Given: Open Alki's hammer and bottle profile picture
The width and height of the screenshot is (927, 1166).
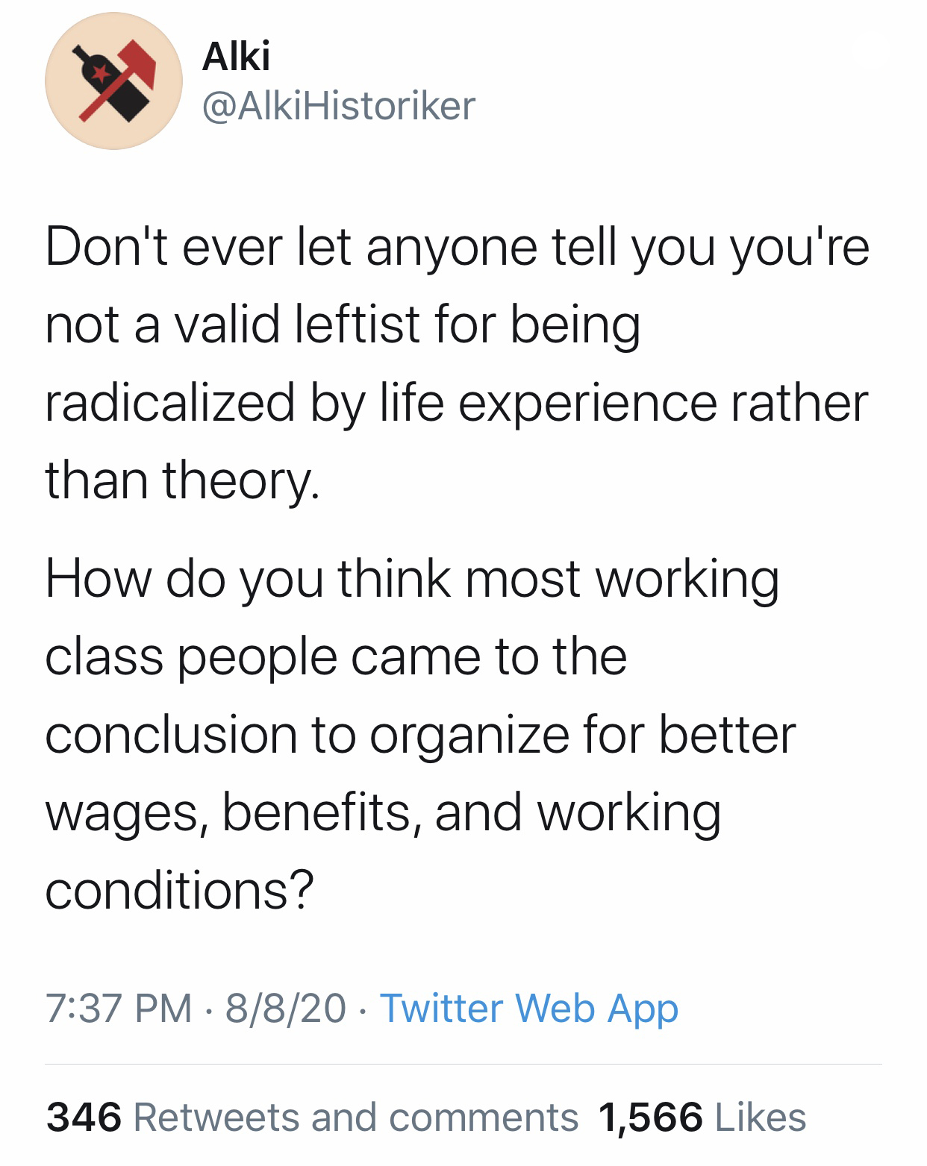Looking at the screenshot, I should pos(113,81).
